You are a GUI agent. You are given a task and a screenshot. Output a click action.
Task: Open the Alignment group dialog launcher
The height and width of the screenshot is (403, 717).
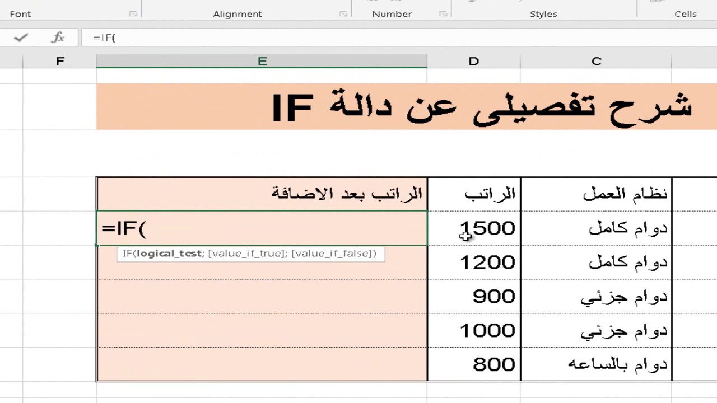[x=343, y=14]
